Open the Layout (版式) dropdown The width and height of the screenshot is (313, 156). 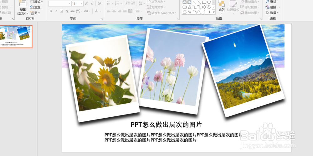(36, 2)
